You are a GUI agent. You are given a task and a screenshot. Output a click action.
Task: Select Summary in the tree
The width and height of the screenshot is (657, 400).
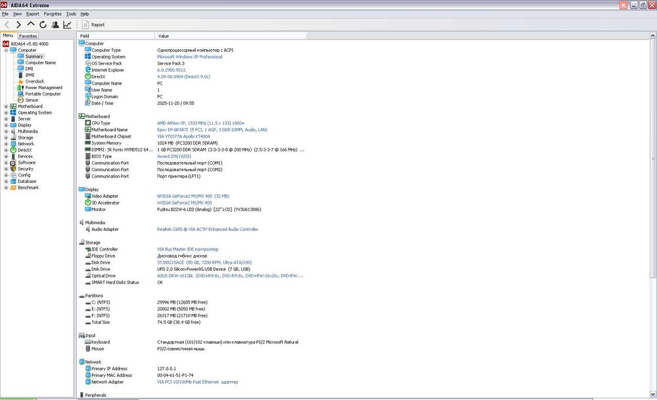click(x=34, y=56)
